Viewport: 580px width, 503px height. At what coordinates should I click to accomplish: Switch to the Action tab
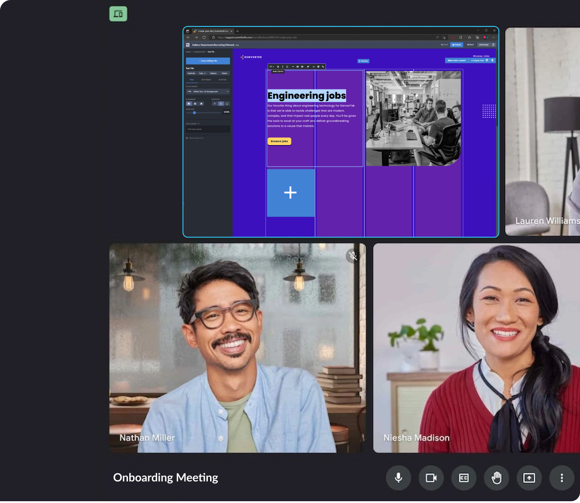tap(222, 80)
